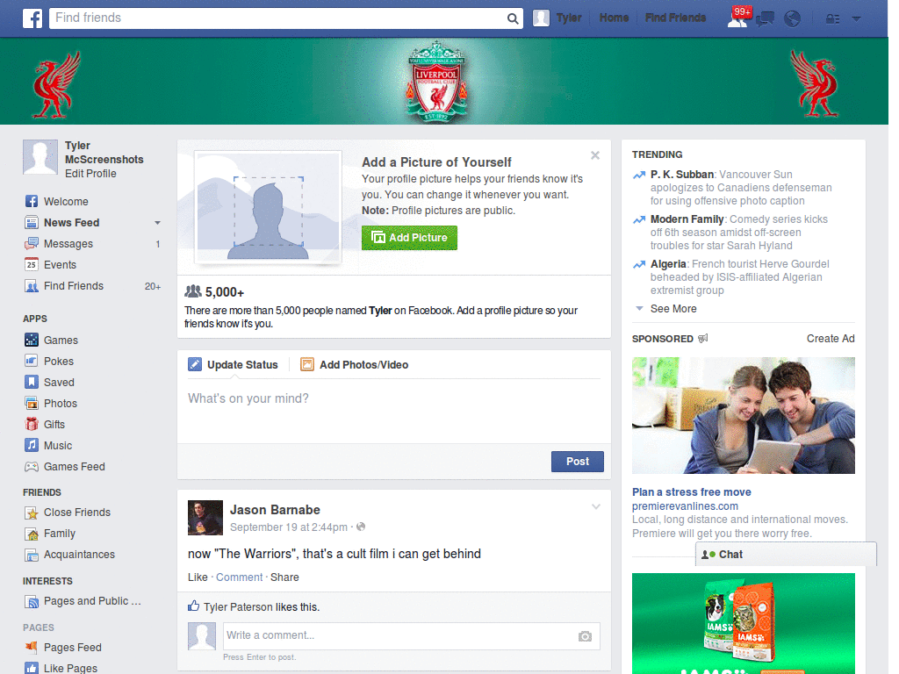Click Jason Barnabe's profile photo
Viewport: 899px width, 674px height.
pyautogui.click(x=205, y=518)
